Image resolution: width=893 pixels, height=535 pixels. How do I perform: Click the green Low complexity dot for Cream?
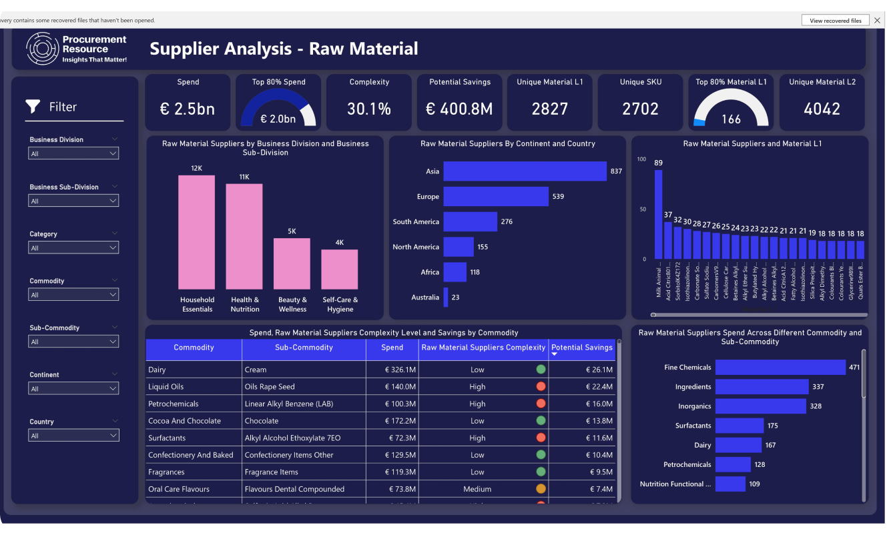pos(541,370)
